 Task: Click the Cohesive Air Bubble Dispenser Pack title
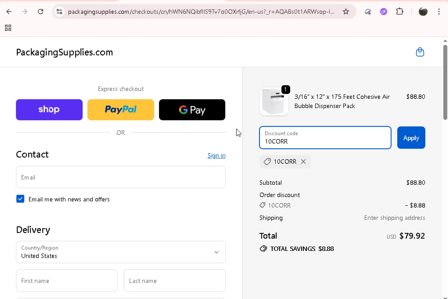click(x=342, y=101)
